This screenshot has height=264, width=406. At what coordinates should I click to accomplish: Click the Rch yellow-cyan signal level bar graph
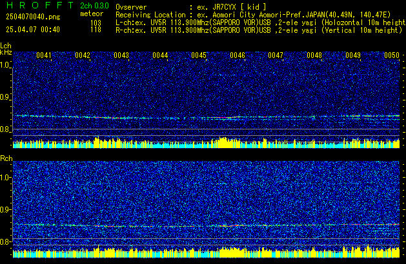click(x=206, y=252)
